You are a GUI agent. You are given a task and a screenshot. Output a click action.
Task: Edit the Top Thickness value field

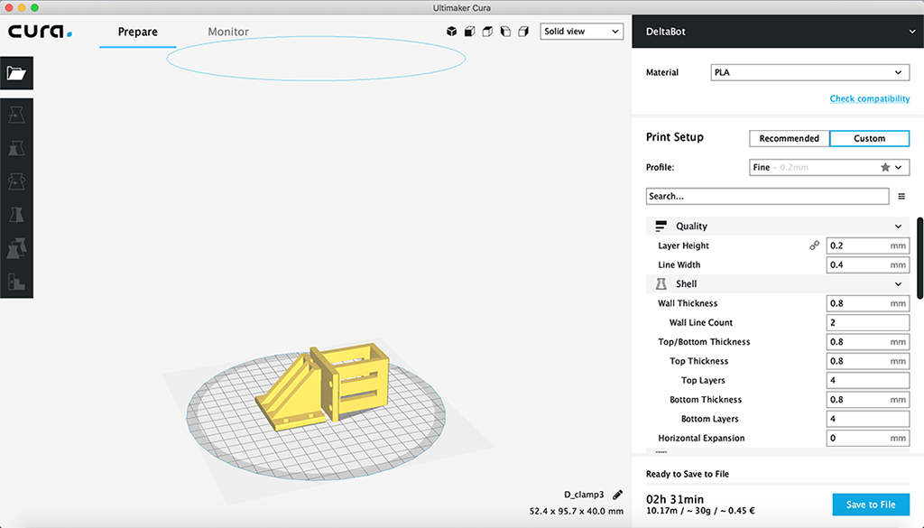867,361
